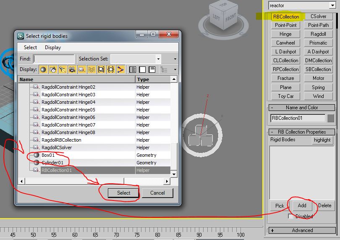Open the Select menu in the dialog
The image size is (340, 240).
coord(30,47)
